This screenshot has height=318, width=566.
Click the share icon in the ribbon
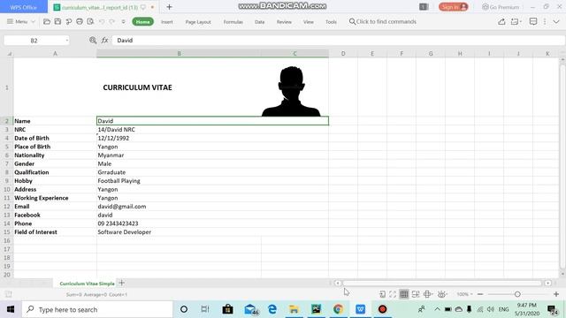pyautogui.click(x=501, y=21)
